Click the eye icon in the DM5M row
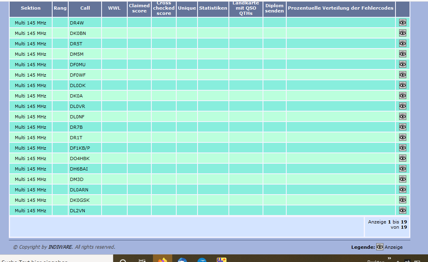Screen dimensions: 428x262 (403, 54)
